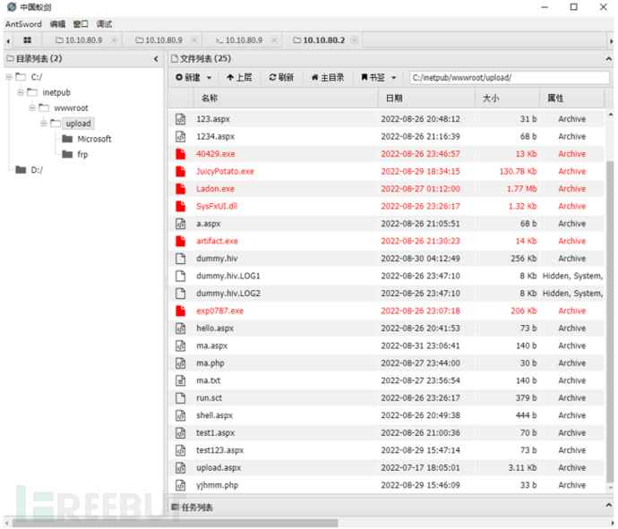Viewport: 618px width, 529px height.
Task: Select the 10.10.80.2 tab
Action: coord(322,40)
